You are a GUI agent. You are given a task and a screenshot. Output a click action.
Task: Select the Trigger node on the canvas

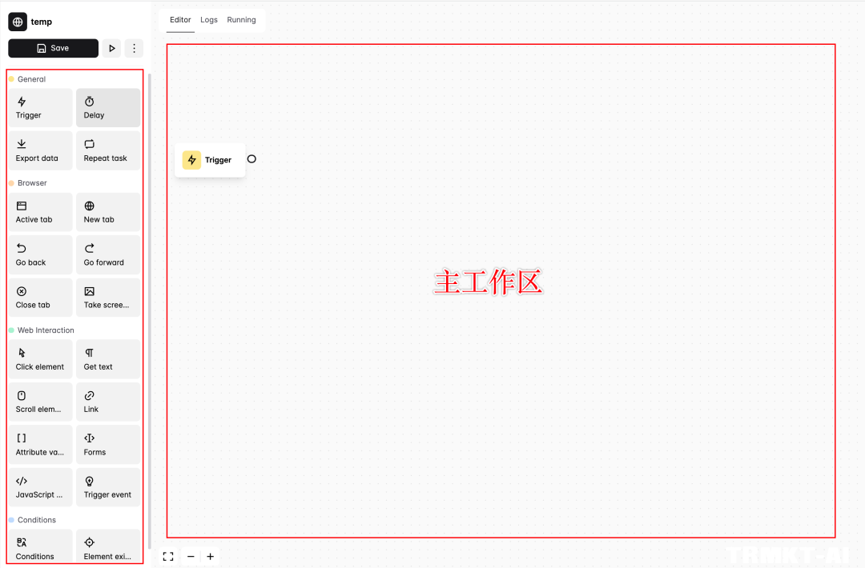(x=210, y=159)
